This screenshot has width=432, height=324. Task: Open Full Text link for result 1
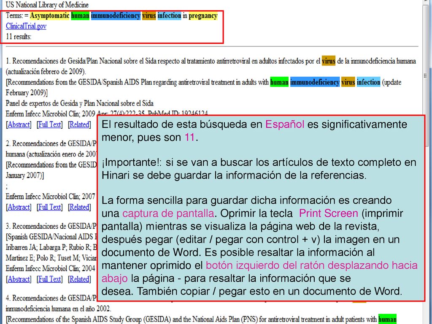50,124
